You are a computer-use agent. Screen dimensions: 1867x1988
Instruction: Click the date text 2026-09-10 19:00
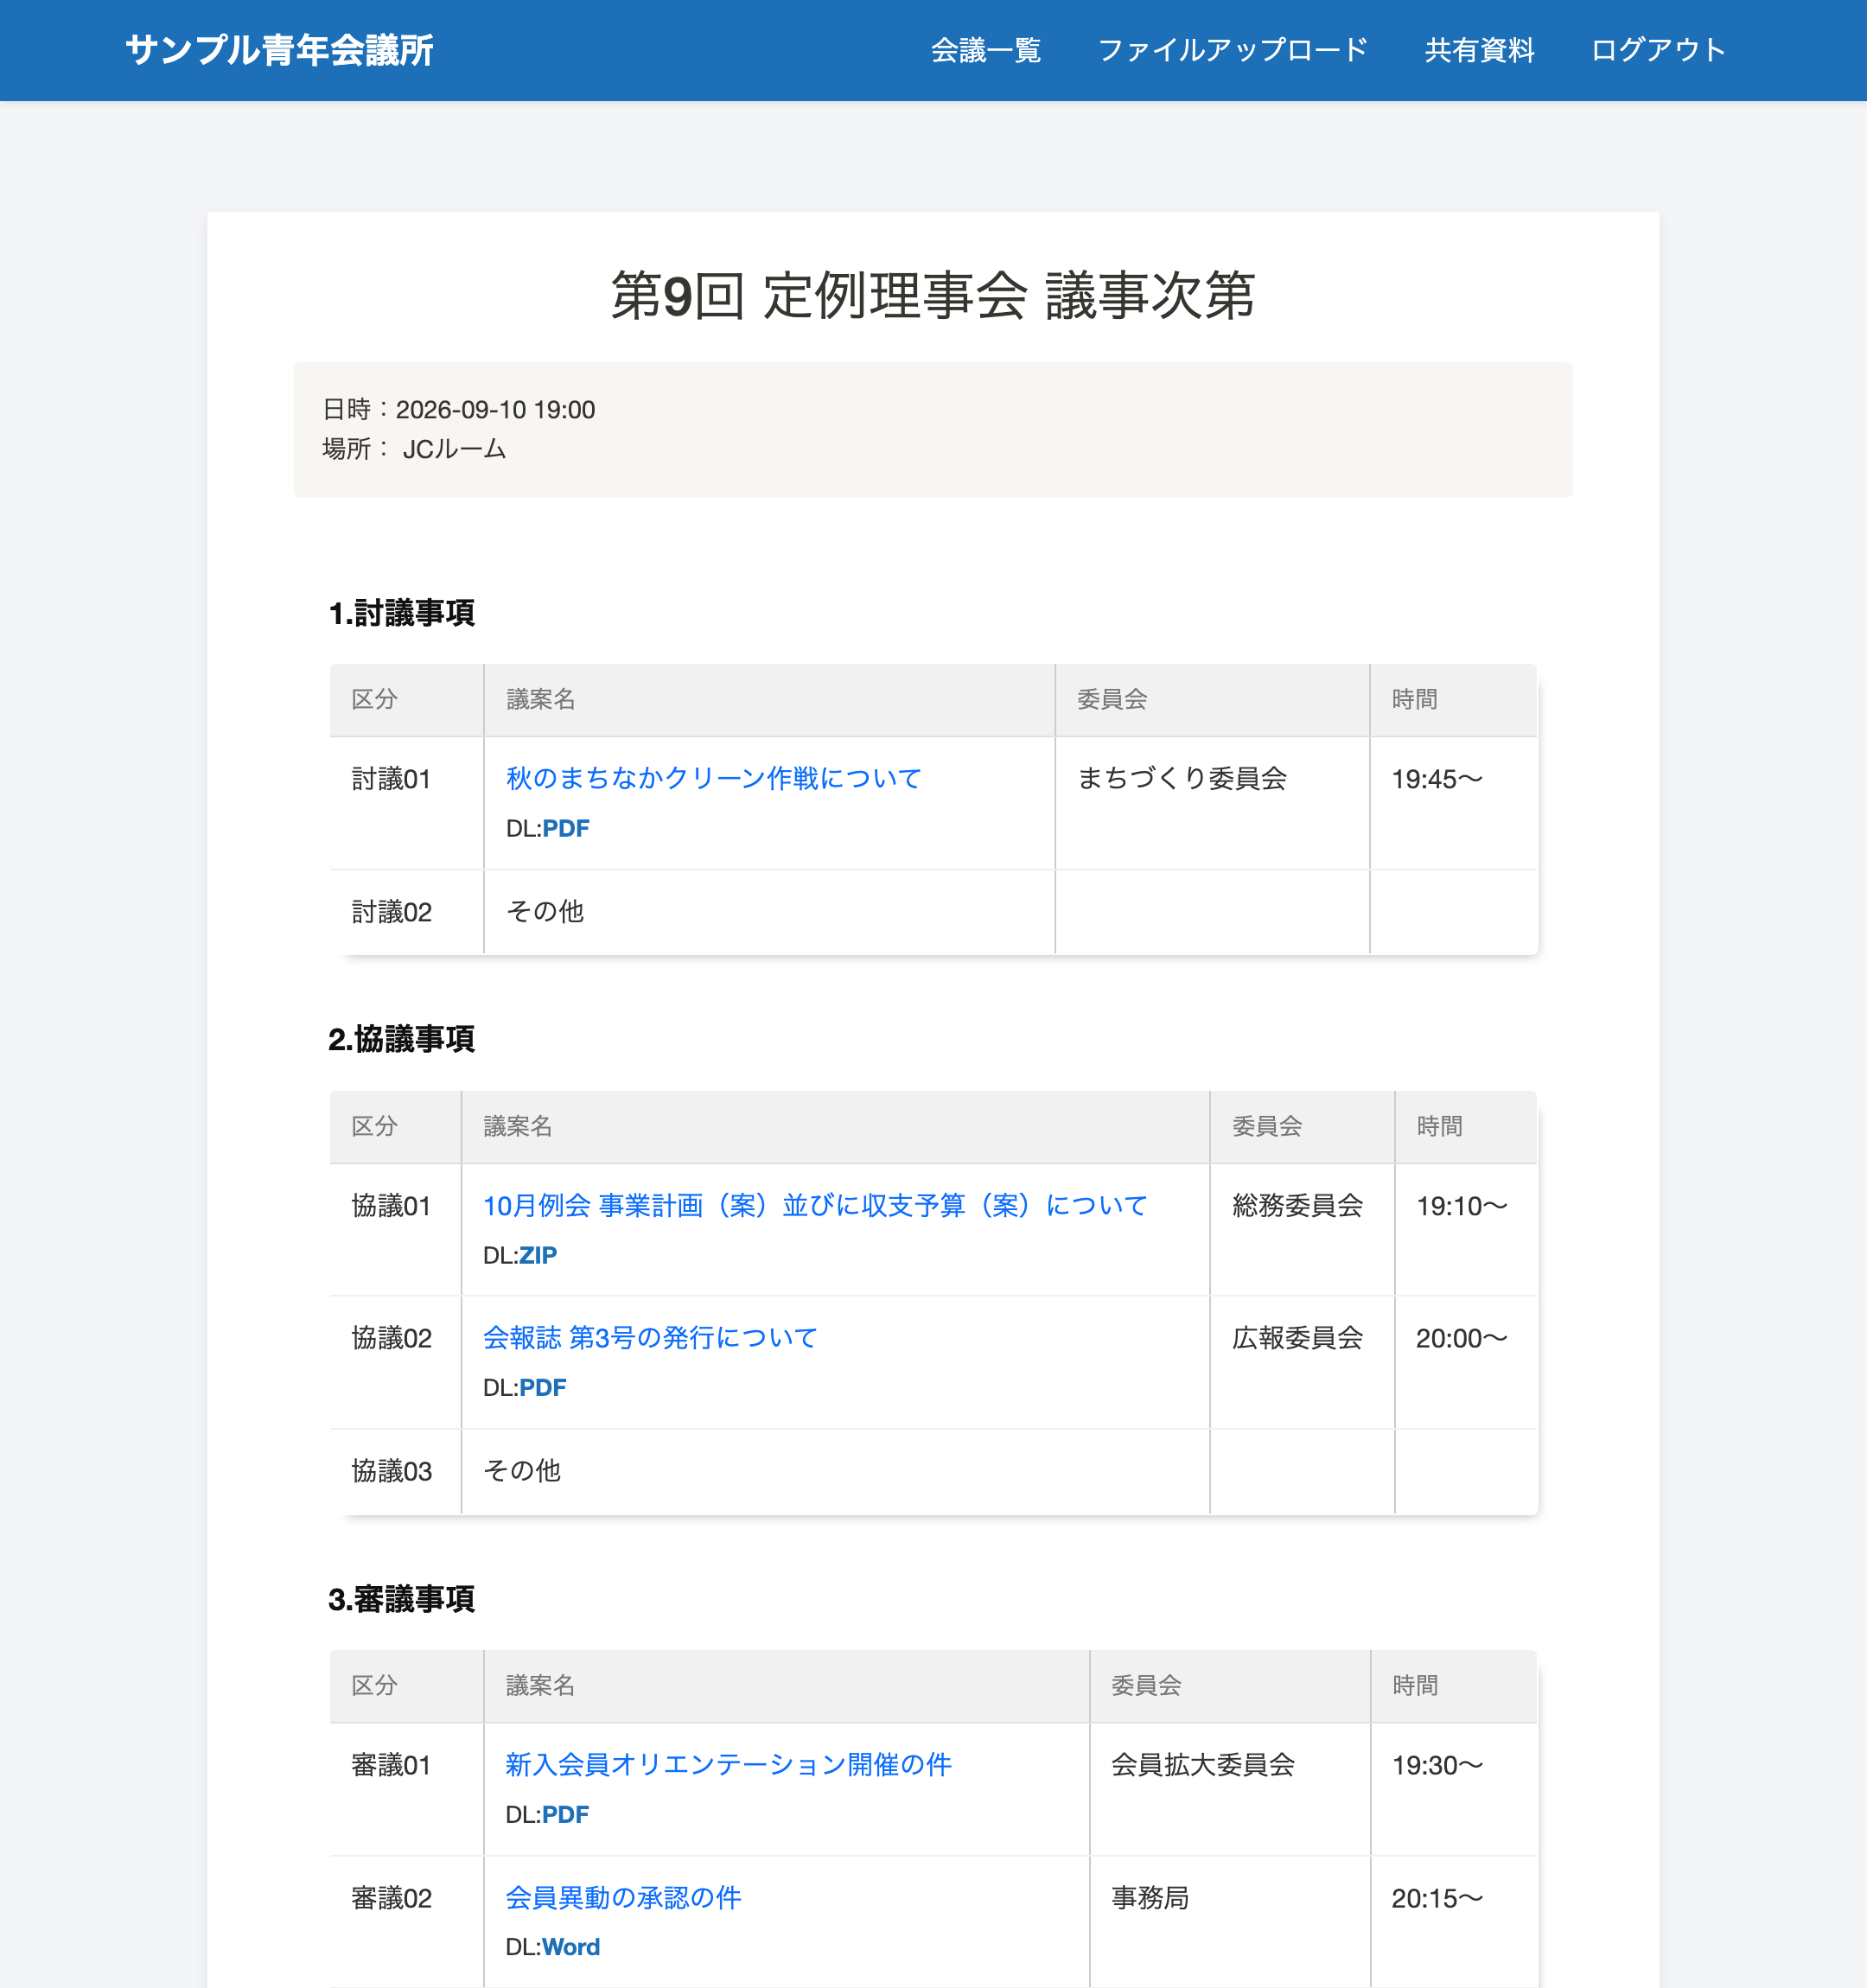495,410
